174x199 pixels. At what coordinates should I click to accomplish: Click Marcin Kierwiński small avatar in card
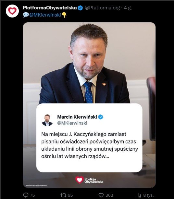(x=47, y=120)
